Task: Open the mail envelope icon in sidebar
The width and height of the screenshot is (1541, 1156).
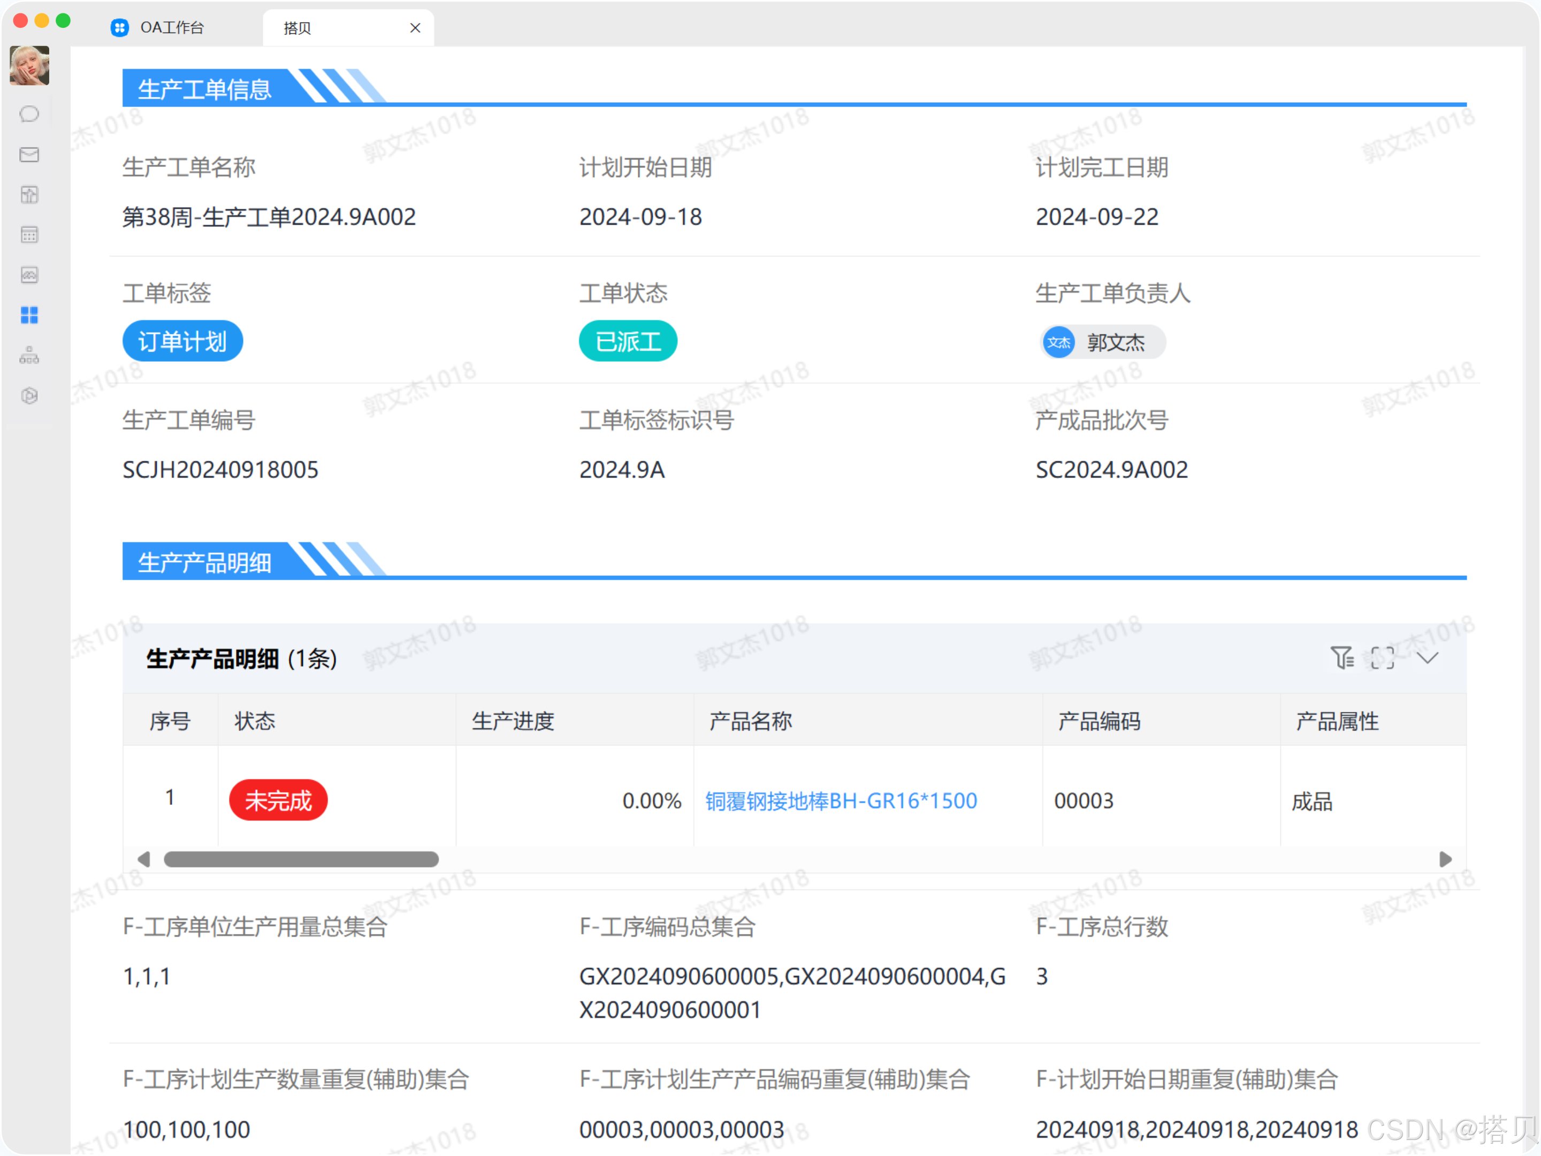Action: click(29, 154)
